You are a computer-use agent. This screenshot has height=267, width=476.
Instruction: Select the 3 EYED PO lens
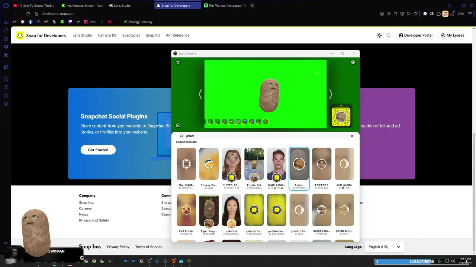[x=231, y=169]
